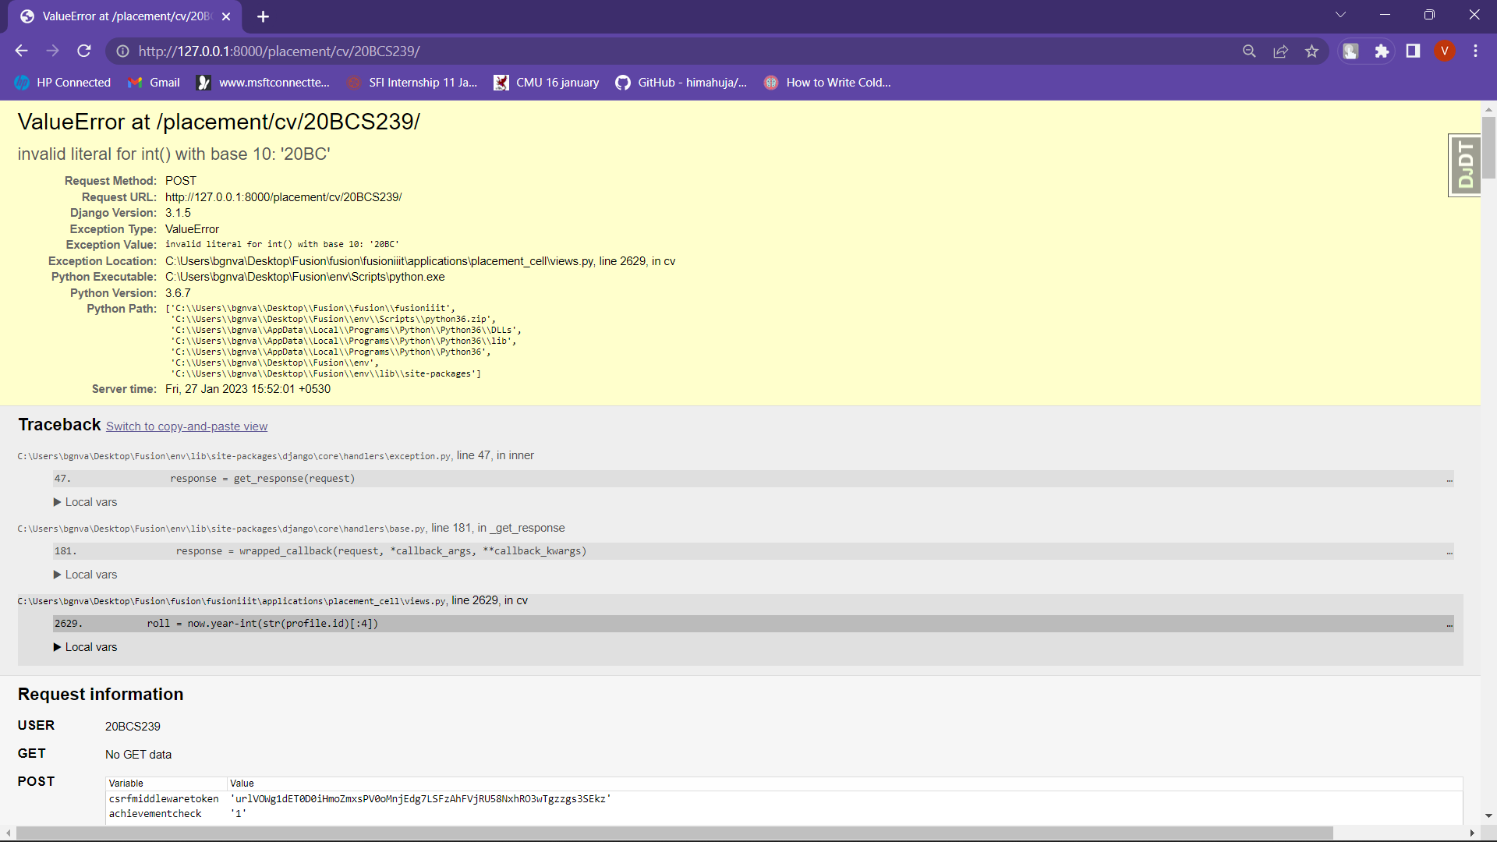Open the Chrome three-dot menu
Viewport: 1497px width, 842px height.
click(1475, 51)
